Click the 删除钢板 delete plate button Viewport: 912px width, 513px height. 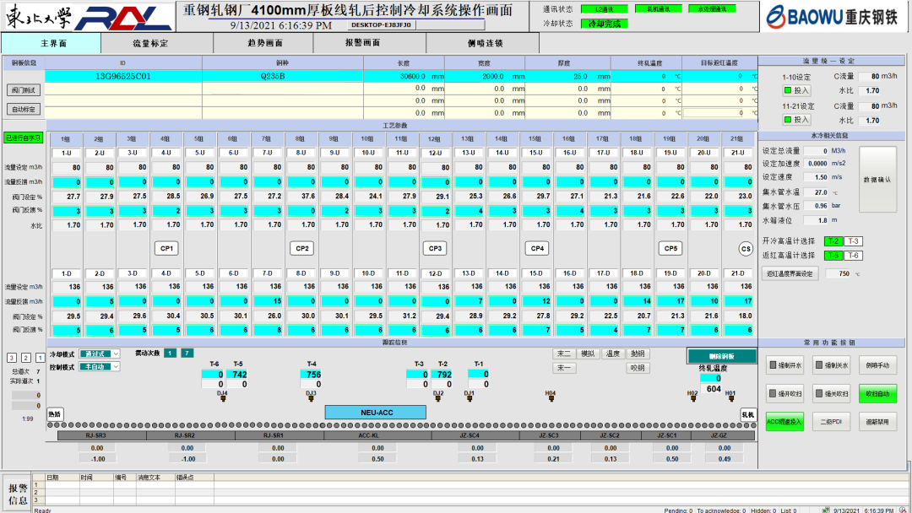coord(721,357)
